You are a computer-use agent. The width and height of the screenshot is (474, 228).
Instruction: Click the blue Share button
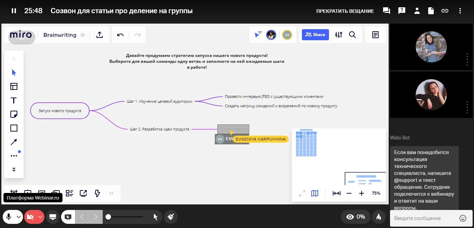(x=315, y=35)
